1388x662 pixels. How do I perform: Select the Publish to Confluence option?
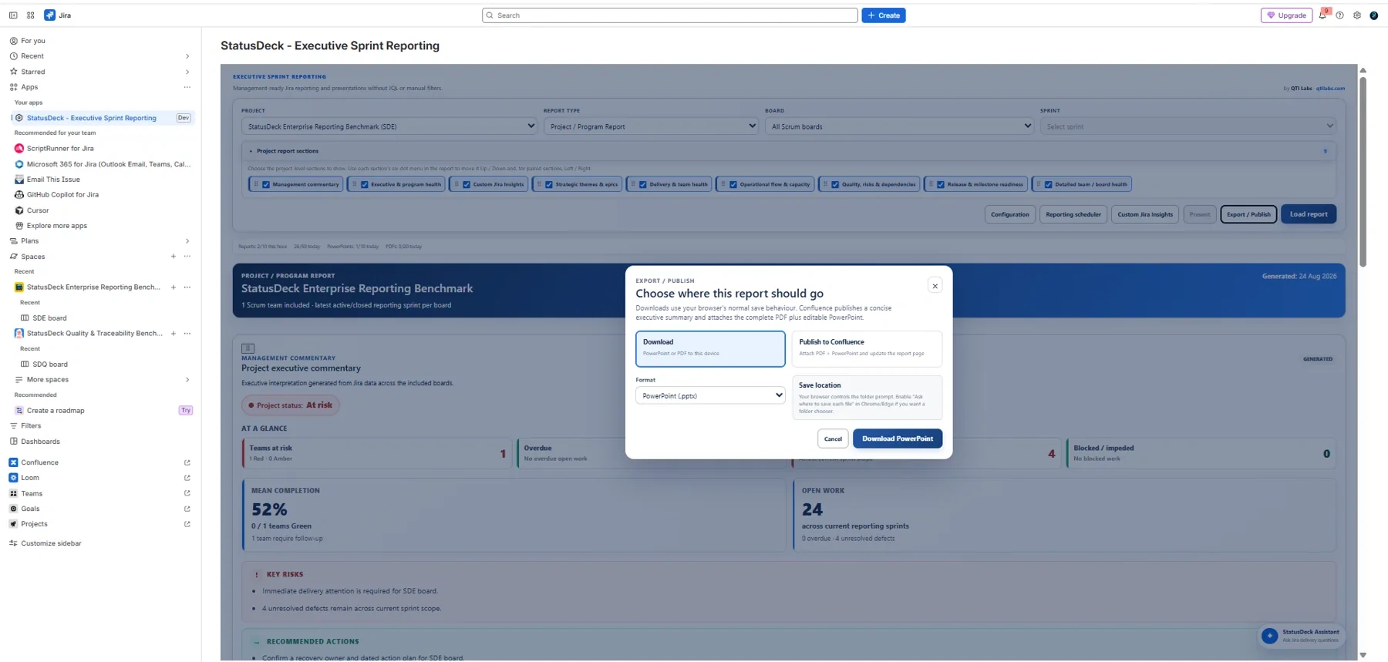click(867, 348)
